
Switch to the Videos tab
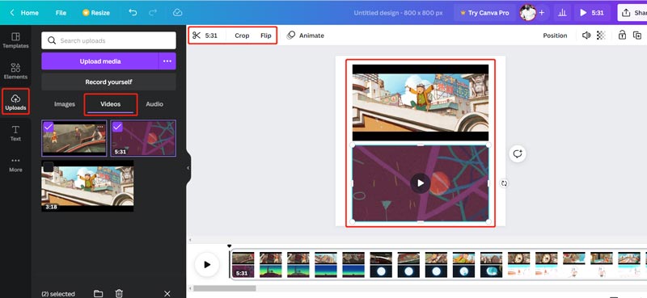pos(111,104)
